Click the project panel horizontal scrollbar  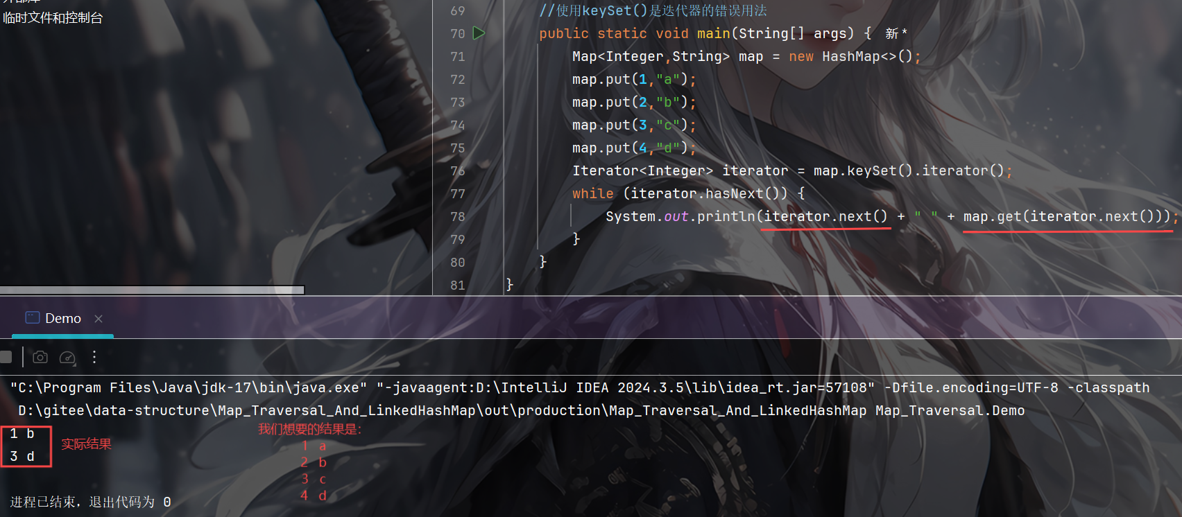[152, 290]
